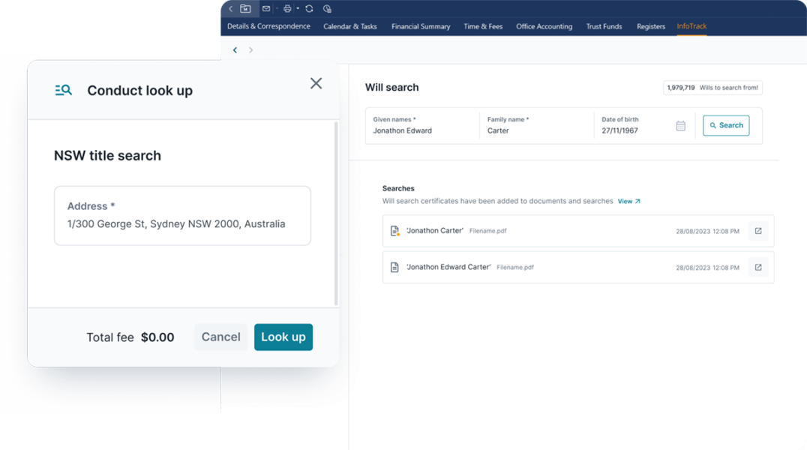The width and height of the screenshot is (807, 450).
Task: Click the printer icon
Action: point(287,9)
